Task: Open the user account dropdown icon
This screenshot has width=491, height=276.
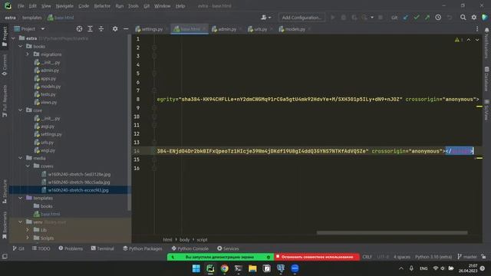Action: point(265,18)
